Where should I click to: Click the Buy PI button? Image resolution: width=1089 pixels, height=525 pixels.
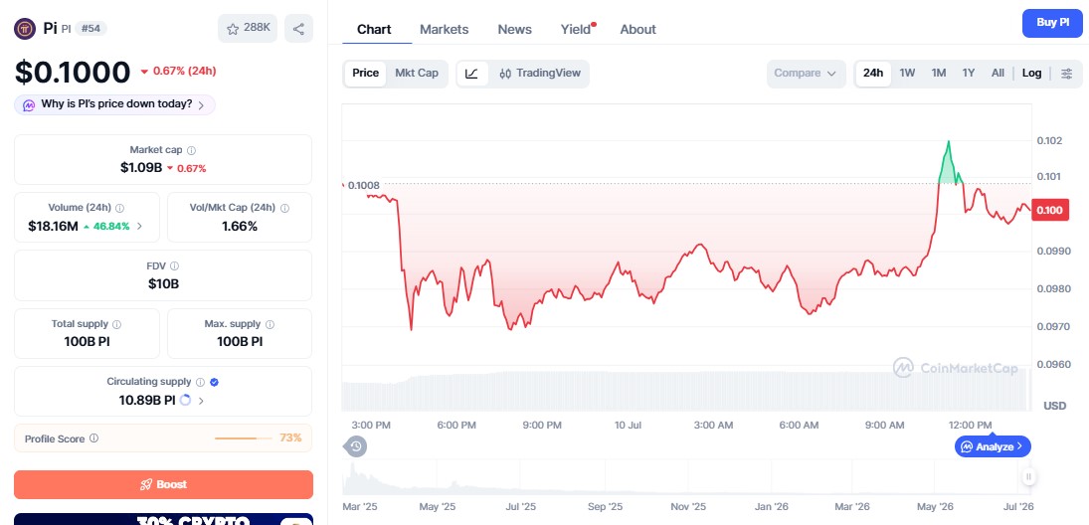point(1052,23)
